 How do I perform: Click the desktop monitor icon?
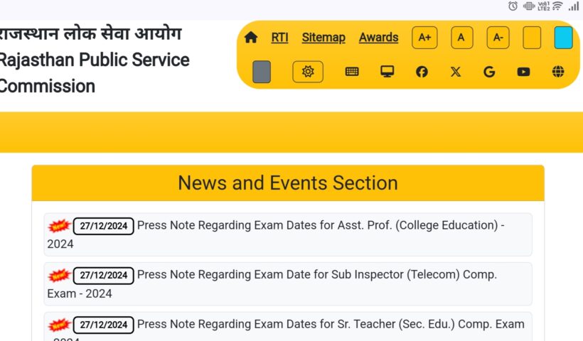(x=387, y=72)
